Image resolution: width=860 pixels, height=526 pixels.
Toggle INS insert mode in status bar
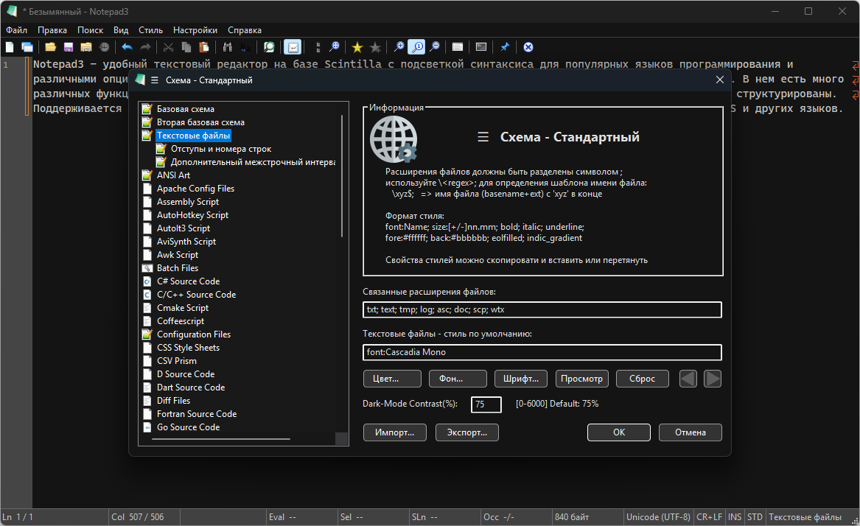coord(735,517)
